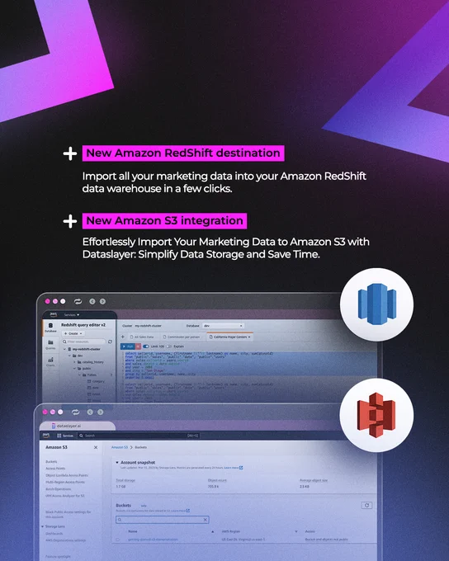Open Buckets in S3 sidebar
The height and width of the screenshot is (561, 449).
[x=51, y=462]
